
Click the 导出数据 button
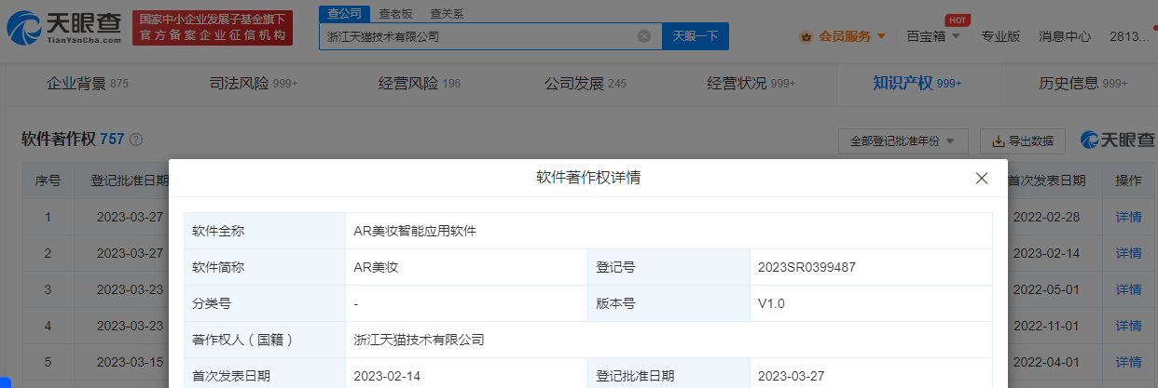pos(1023,141)
